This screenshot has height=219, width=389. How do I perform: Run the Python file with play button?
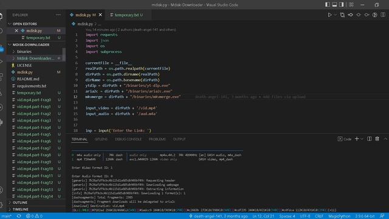(x=329, y=15)
